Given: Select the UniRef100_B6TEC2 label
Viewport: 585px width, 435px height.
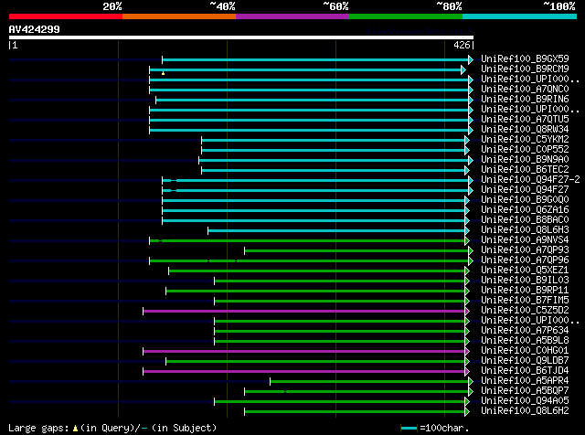Looking at the screenshot, I should click(x=525, y=169).
